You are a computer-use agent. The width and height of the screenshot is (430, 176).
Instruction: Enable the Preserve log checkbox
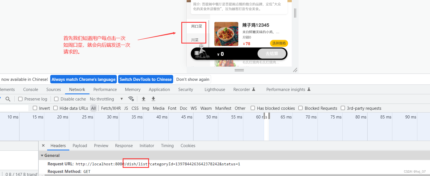coord(20,99)
